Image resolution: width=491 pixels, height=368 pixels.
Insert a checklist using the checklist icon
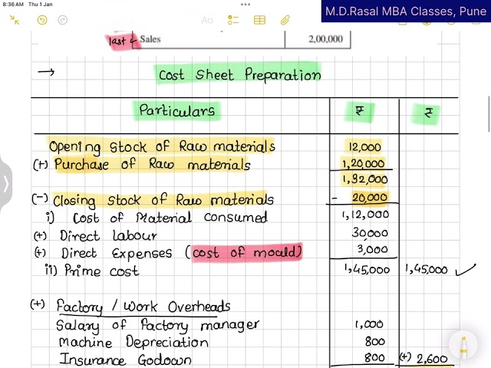point(233,20)
